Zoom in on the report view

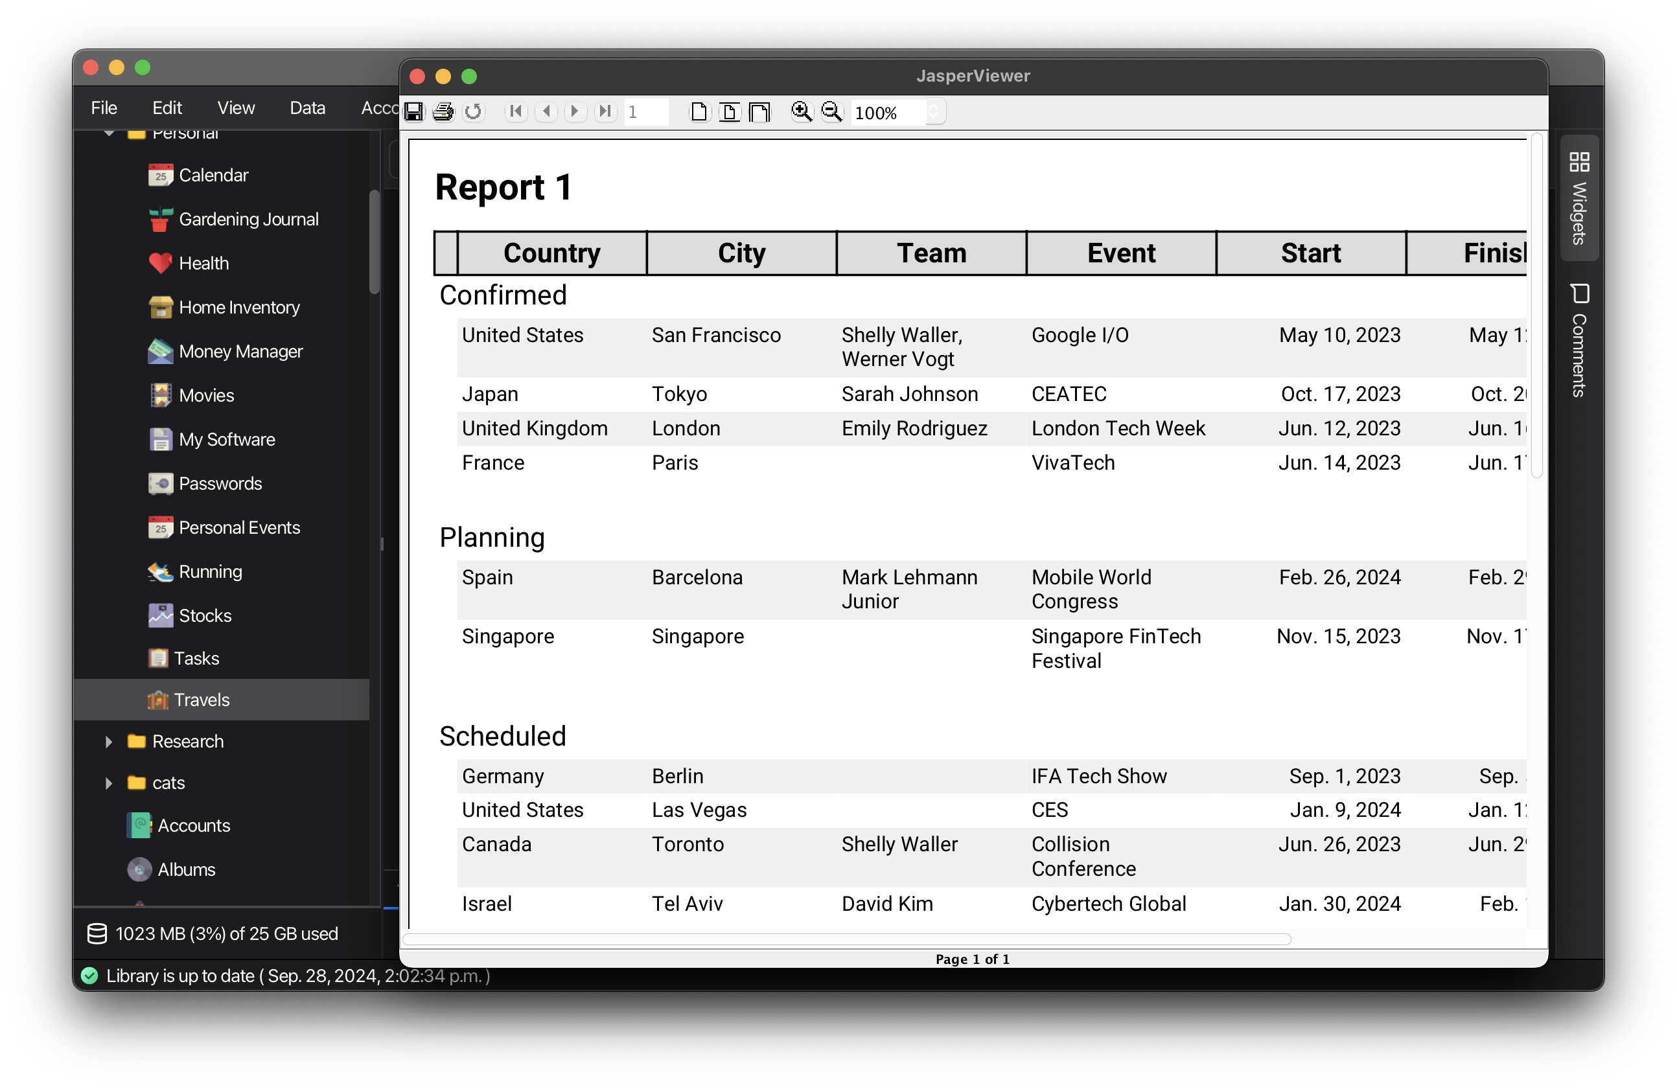802,111
